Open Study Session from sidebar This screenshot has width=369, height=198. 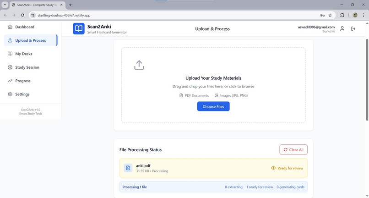pos(31,67)
